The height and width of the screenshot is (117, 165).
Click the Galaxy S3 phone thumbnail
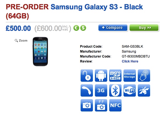click(40, 51)
